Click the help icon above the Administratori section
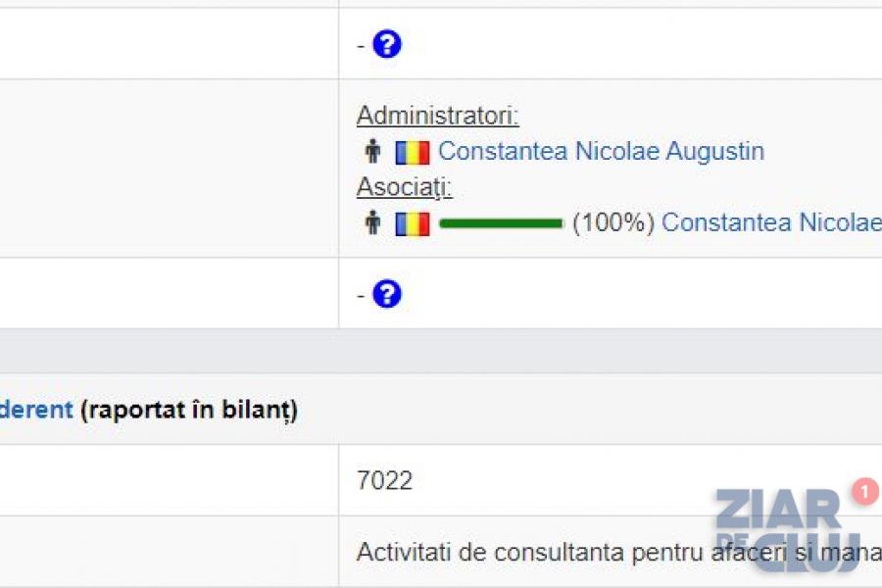 coord(387,44)
